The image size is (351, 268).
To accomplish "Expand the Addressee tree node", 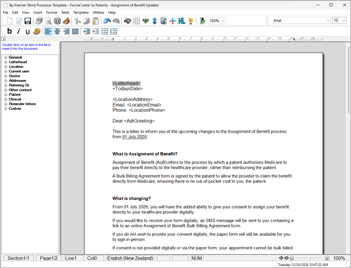I will point(6,80).
